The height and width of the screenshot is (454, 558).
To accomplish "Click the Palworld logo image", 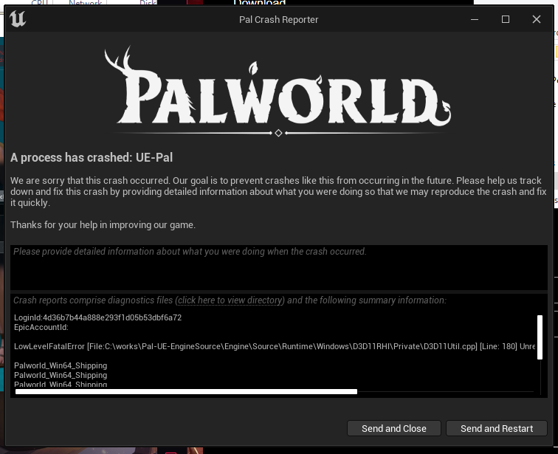I will pyautogui.click(x=278, y=92).
